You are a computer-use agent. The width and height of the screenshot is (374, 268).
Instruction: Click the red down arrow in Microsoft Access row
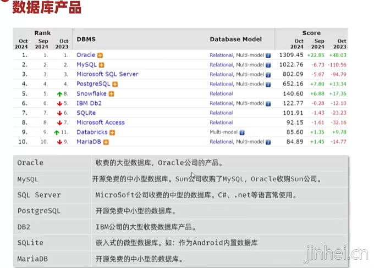pos(59,123)
